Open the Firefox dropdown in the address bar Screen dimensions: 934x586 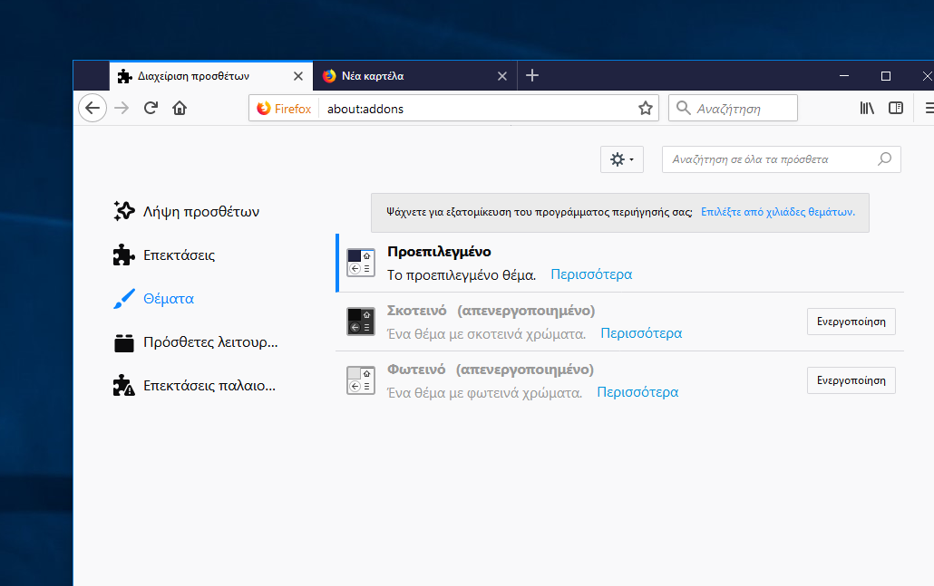[283, 107]
